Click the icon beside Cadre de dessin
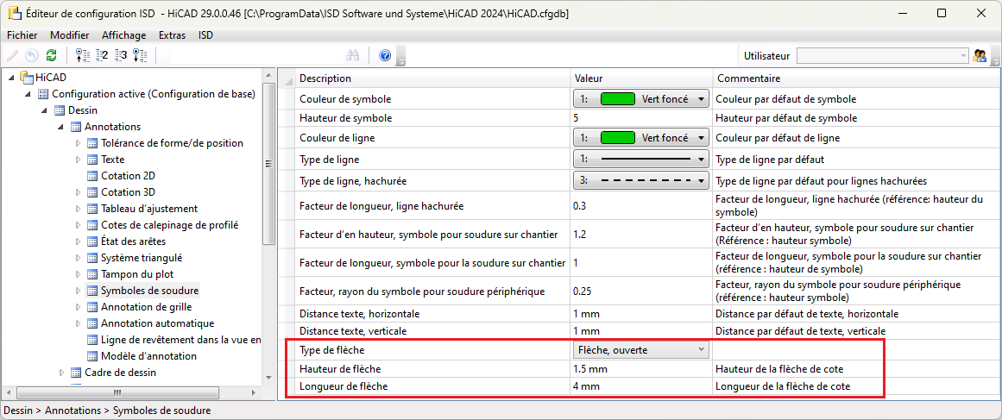 [x=76, y=373]
